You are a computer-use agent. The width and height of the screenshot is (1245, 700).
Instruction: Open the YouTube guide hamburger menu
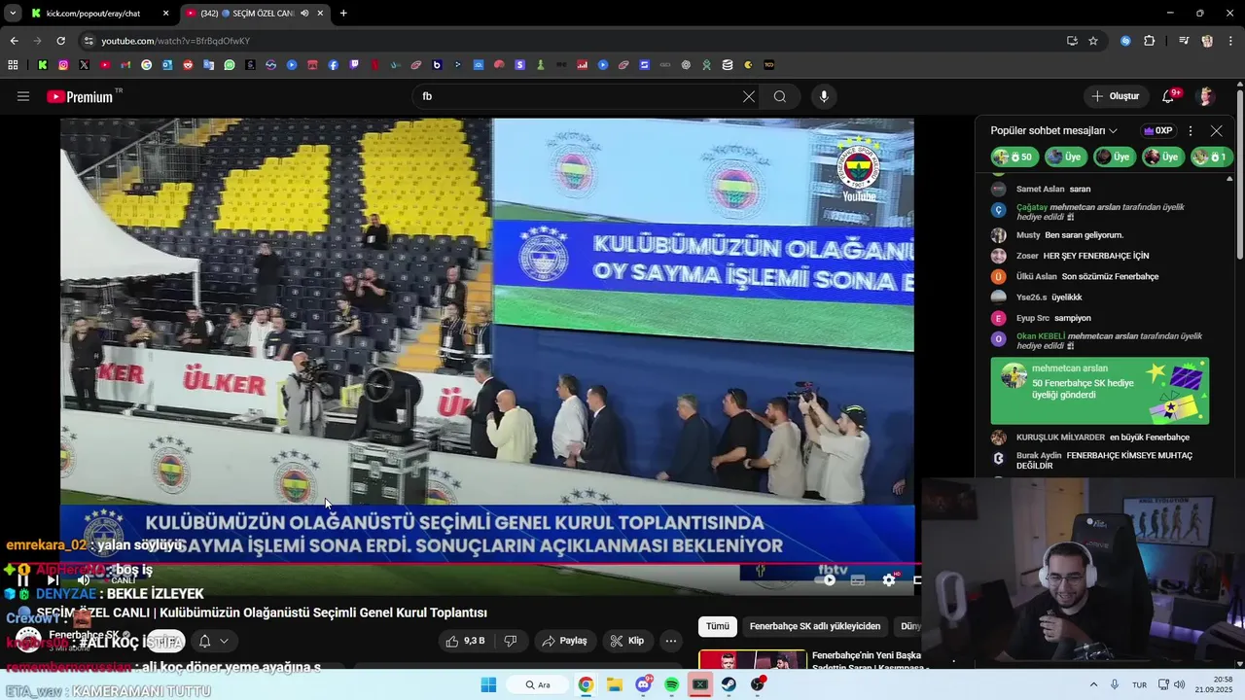23,96
